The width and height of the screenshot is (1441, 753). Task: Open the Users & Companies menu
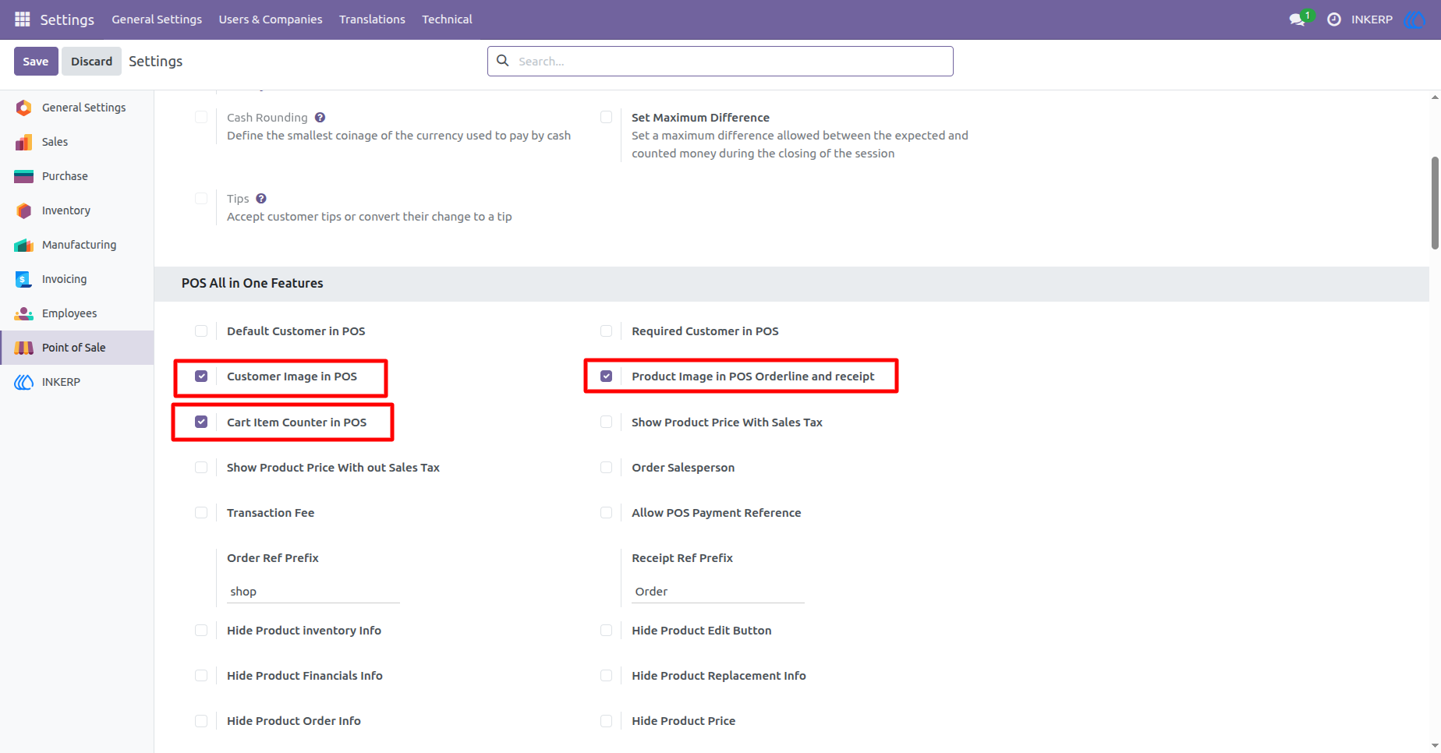[271, 19]
